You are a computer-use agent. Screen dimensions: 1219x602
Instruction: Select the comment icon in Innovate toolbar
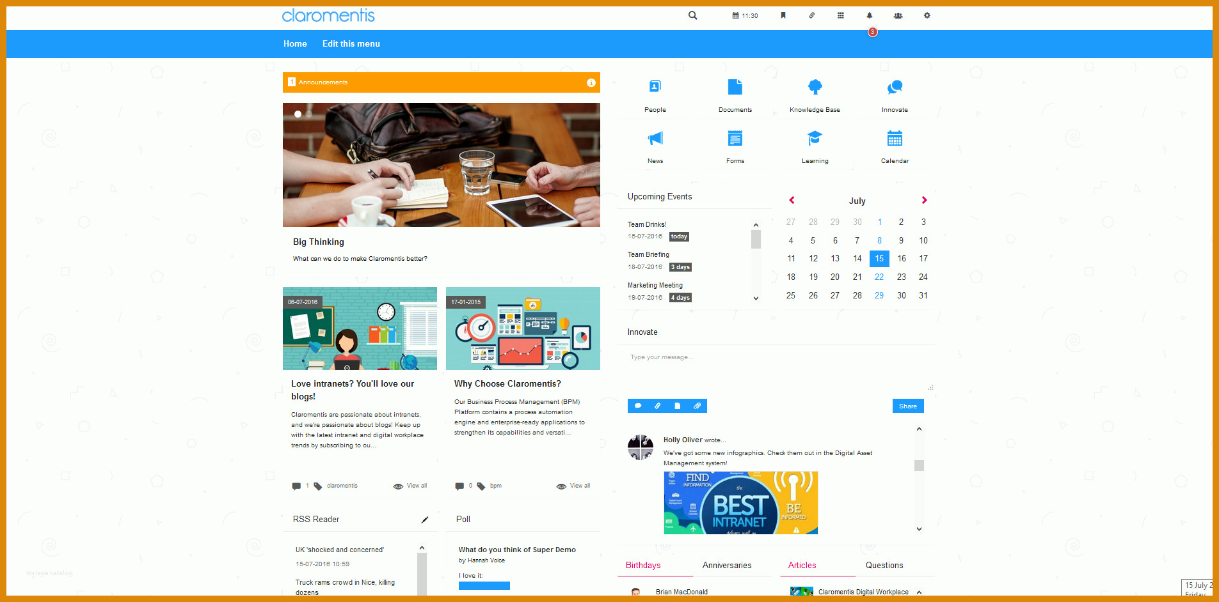point(638,406)
